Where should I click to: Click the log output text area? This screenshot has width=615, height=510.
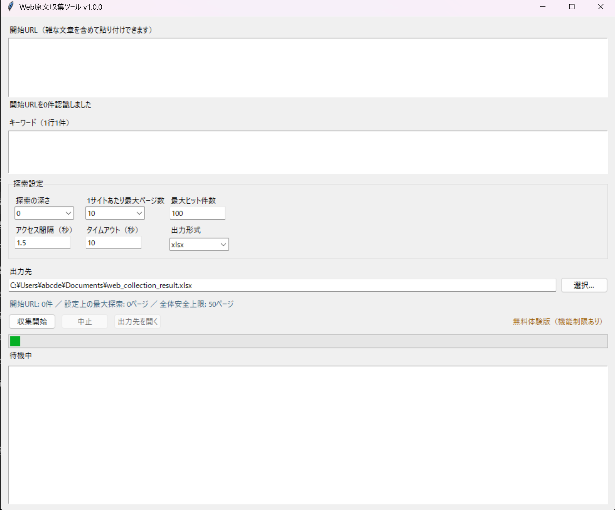coord(308,435)
